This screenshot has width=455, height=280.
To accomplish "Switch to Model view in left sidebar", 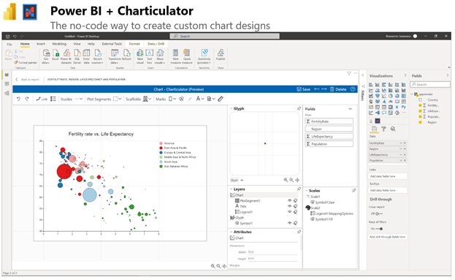I will pyautogui.click(x=7, y=94).
